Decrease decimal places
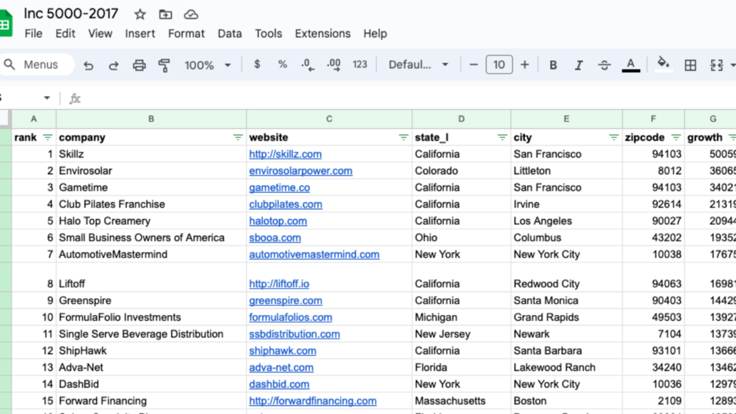The image size is (736, 414). click(308, 64)
